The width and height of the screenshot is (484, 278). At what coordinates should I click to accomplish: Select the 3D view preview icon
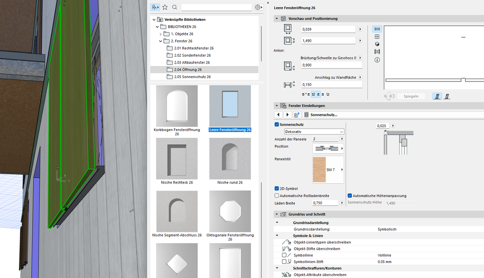click(x=377, y=44)
